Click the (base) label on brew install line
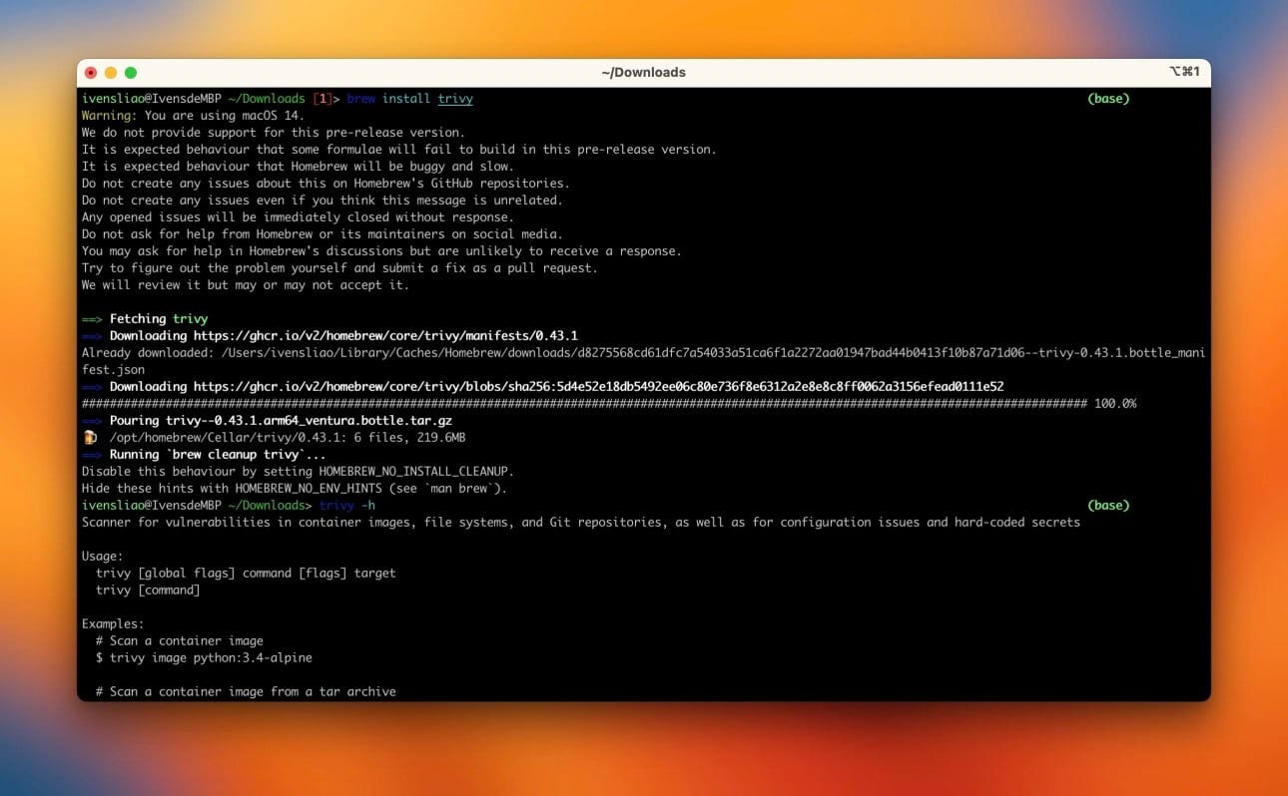 (1108, 99)
